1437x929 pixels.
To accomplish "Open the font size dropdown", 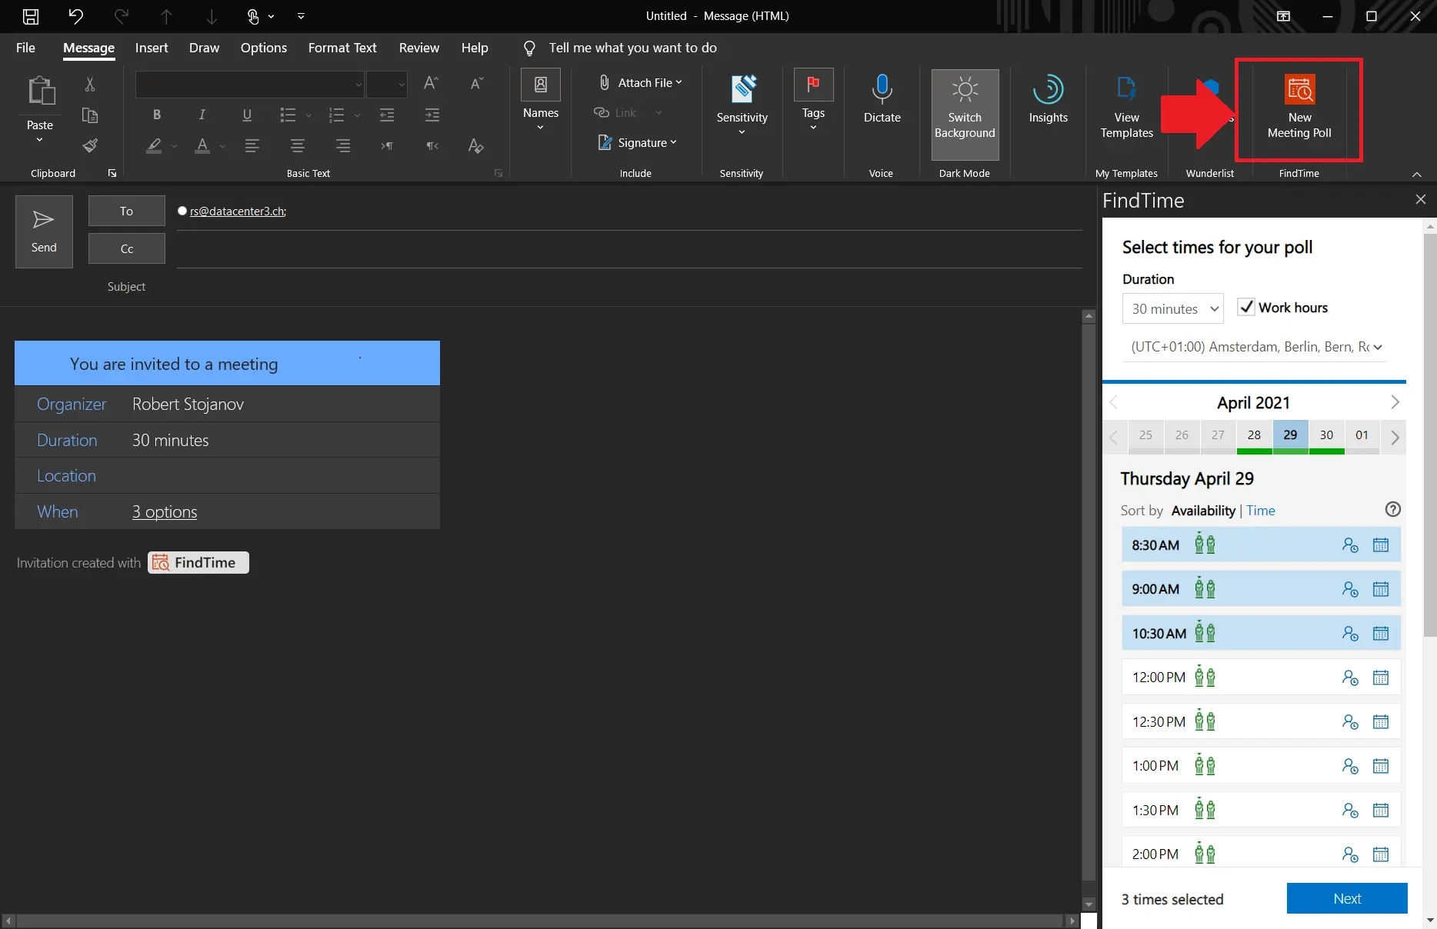I will point(401,85).
